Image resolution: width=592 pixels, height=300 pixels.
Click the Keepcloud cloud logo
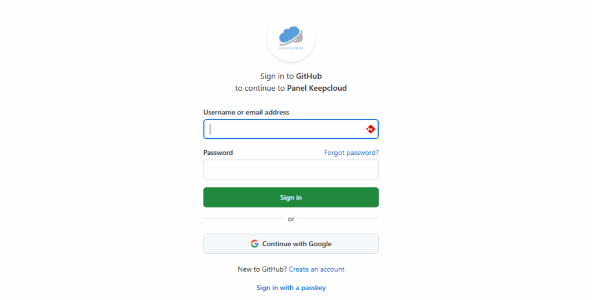291,38
